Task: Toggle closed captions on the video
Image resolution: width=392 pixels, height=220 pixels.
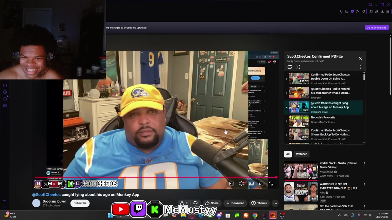Action: click(x=232, y=184)
